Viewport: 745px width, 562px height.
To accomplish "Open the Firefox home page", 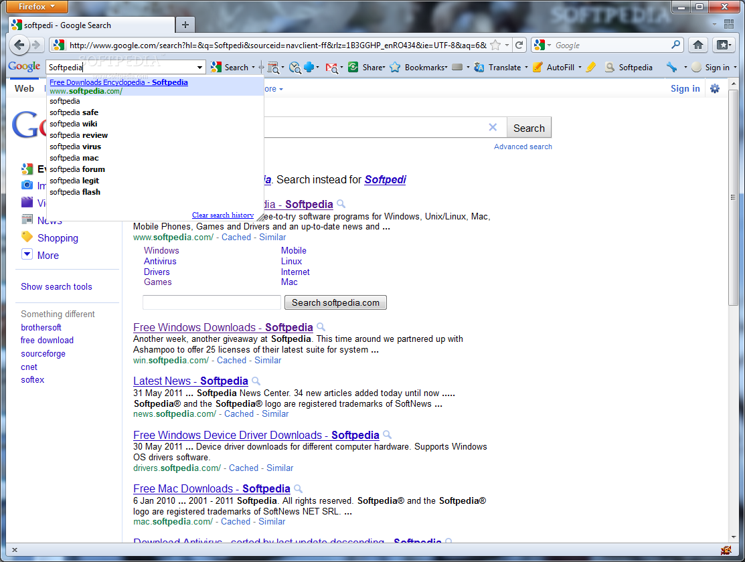I will tap(698, 45).
